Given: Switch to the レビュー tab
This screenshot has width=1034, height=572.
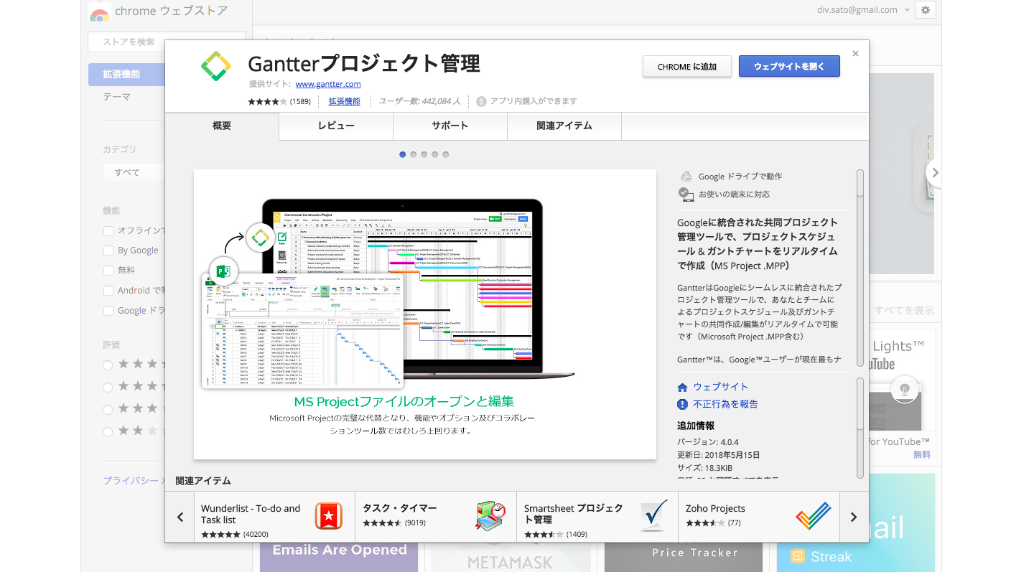Looking at the screenshot, I should pos(336,126).
